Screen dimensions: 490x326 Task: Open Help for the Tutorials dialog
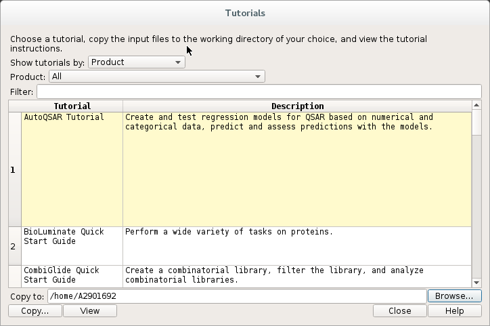coord(454,311)
